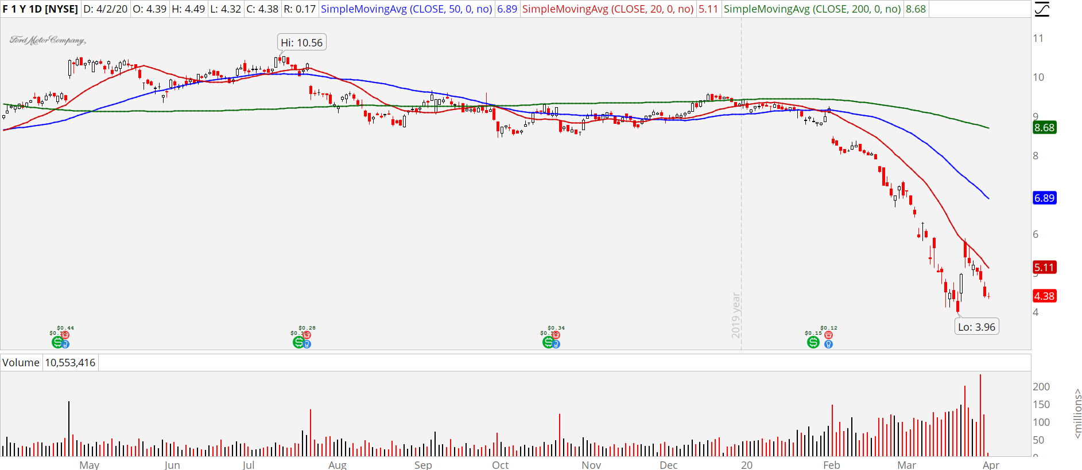
Task: Click the 'D: 4/2/20' date readout
Action: point(106,9)
